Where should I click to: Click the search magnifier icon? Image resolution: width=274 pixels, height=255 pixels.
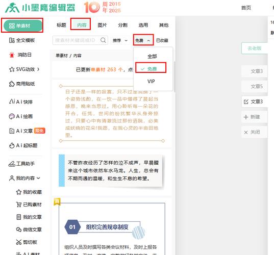tap(103, 40)
